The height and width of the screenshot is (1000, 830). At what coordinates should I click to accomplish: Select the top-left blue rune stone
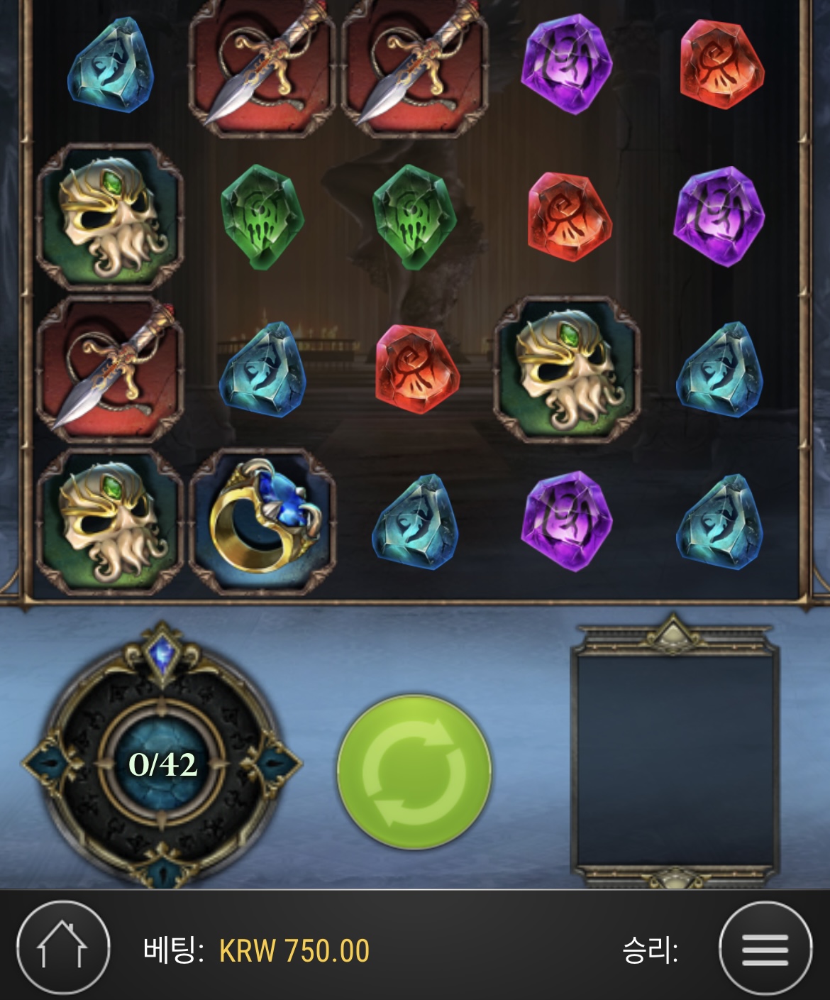(111, 65)
